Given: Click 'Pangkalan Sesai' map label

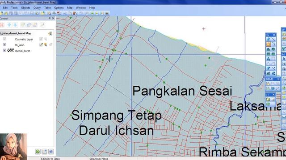Looking at the screenshot, I should click(182, 91).
